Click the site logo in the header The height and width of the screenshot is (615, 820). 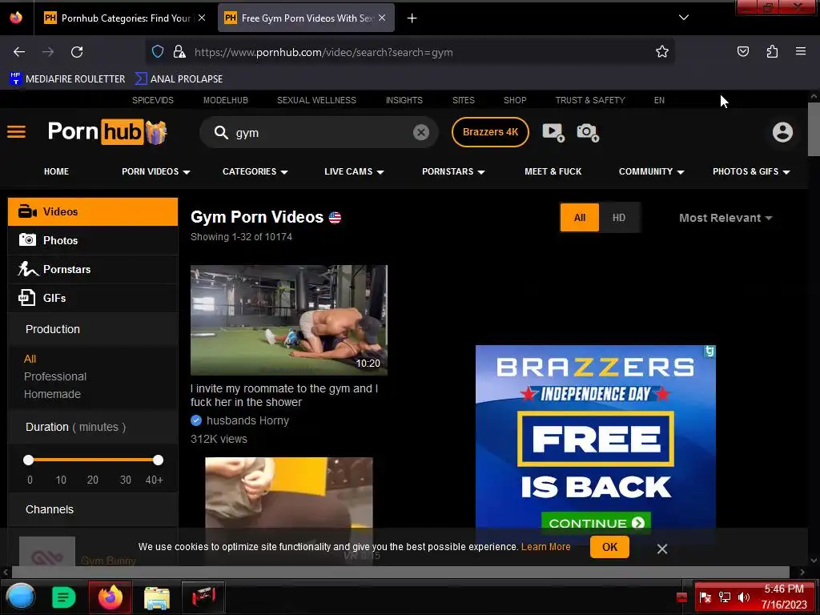(x=107, y=132)
